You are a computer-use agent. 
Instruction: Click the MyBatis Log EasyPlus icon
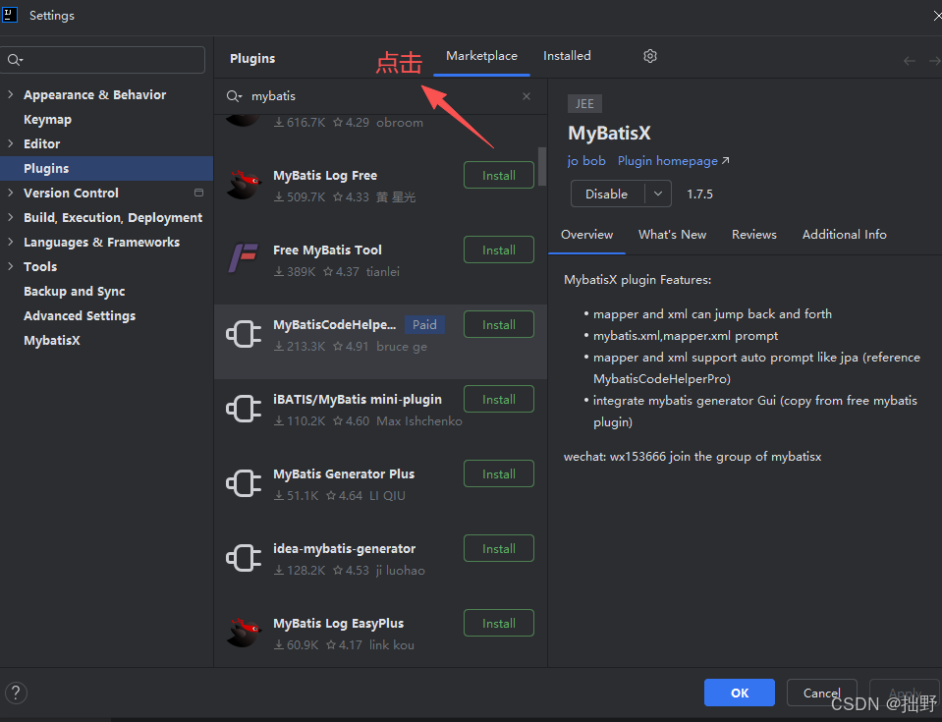click(x=244, y=632)
